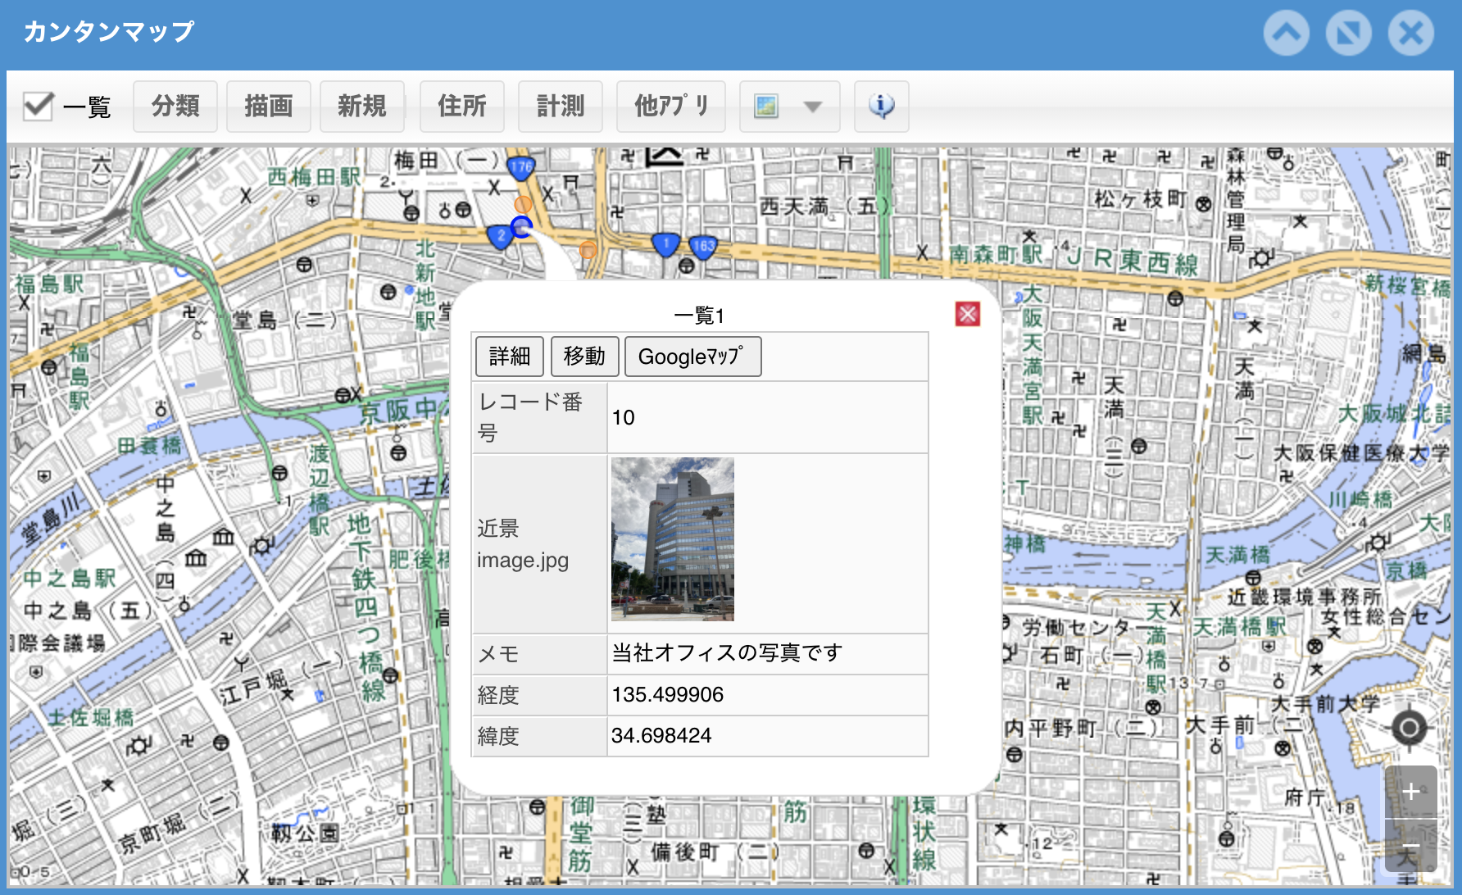The width and height of the screenshot is (1462, 895).
Task: Click the longitude value 135.499906
Action: 668,695
